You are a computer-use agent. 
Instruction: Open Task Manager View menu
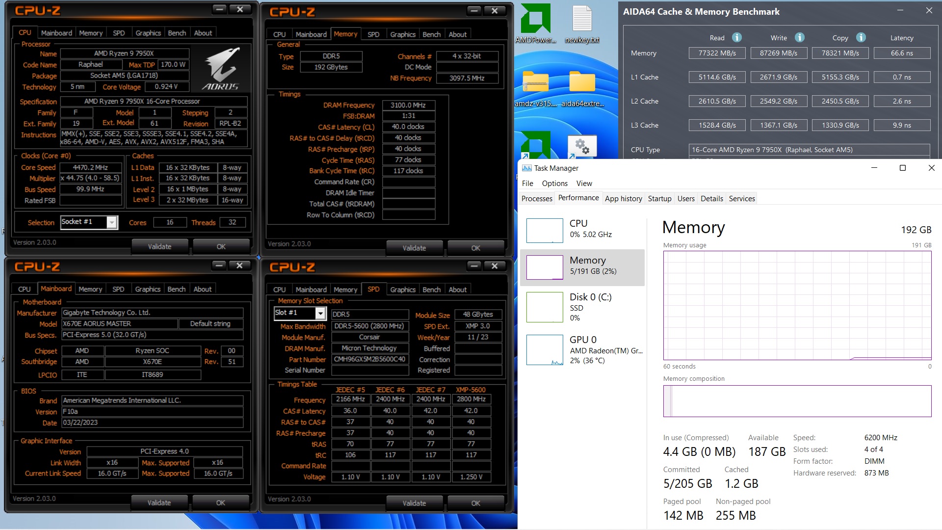coord(584,183)
